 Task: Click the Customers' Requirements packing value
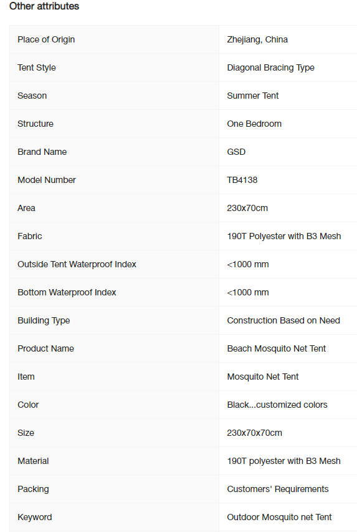(277, 489)
